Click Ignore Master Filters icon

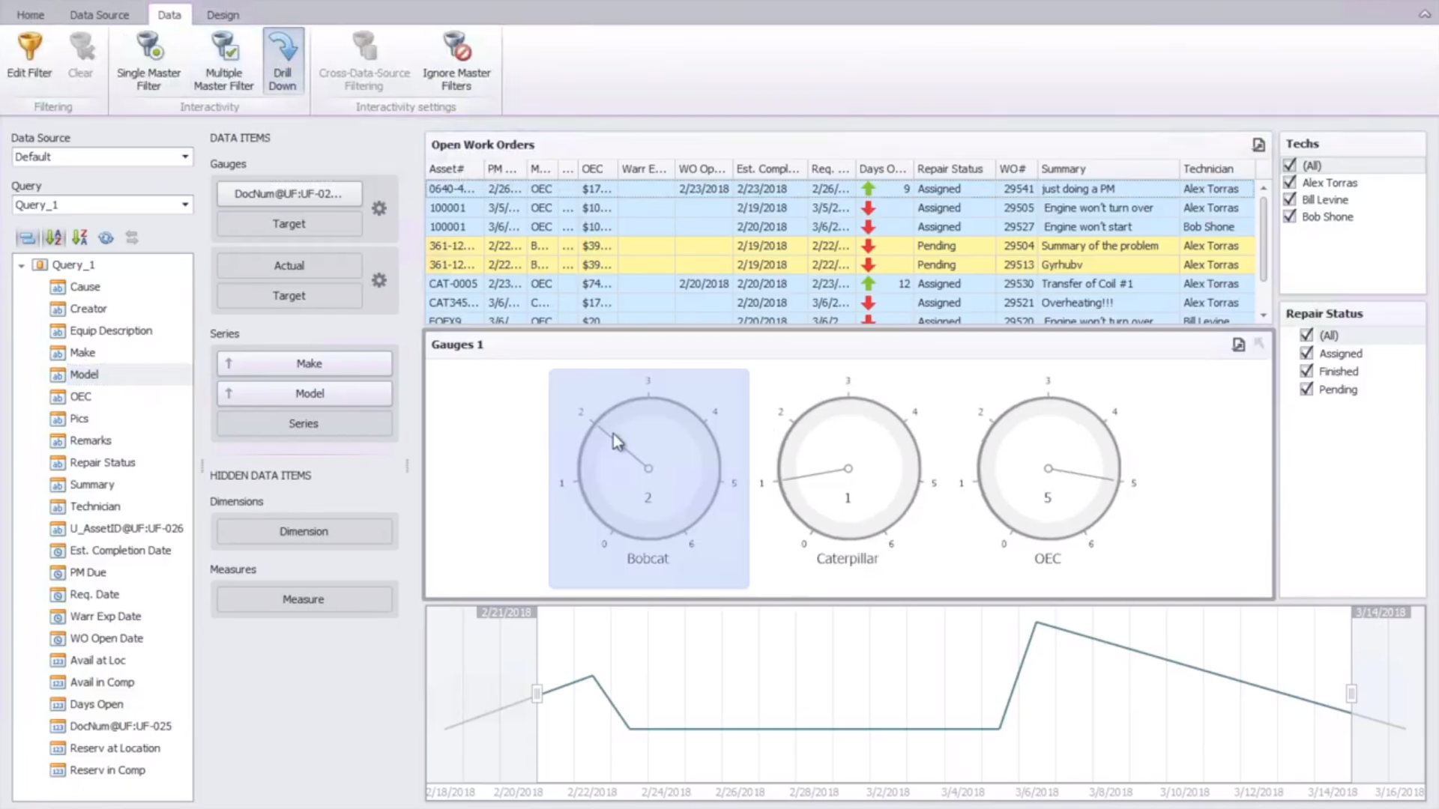pos(456,48)
